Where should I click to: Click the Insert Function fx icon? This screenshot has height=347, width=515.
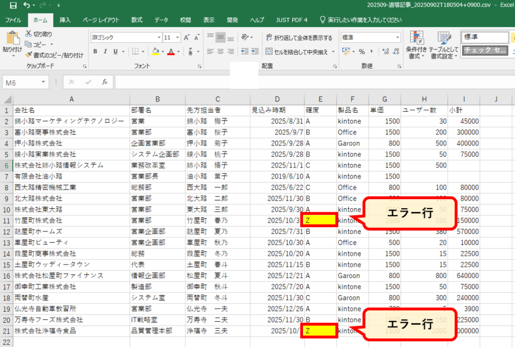(104, 82)
